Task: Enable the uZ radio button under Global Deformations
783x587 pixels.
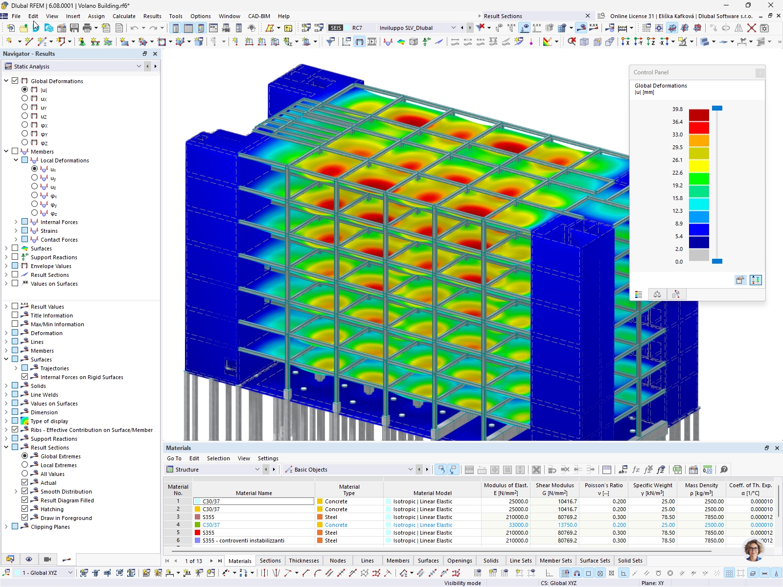Action: click(x=24, y=116)
